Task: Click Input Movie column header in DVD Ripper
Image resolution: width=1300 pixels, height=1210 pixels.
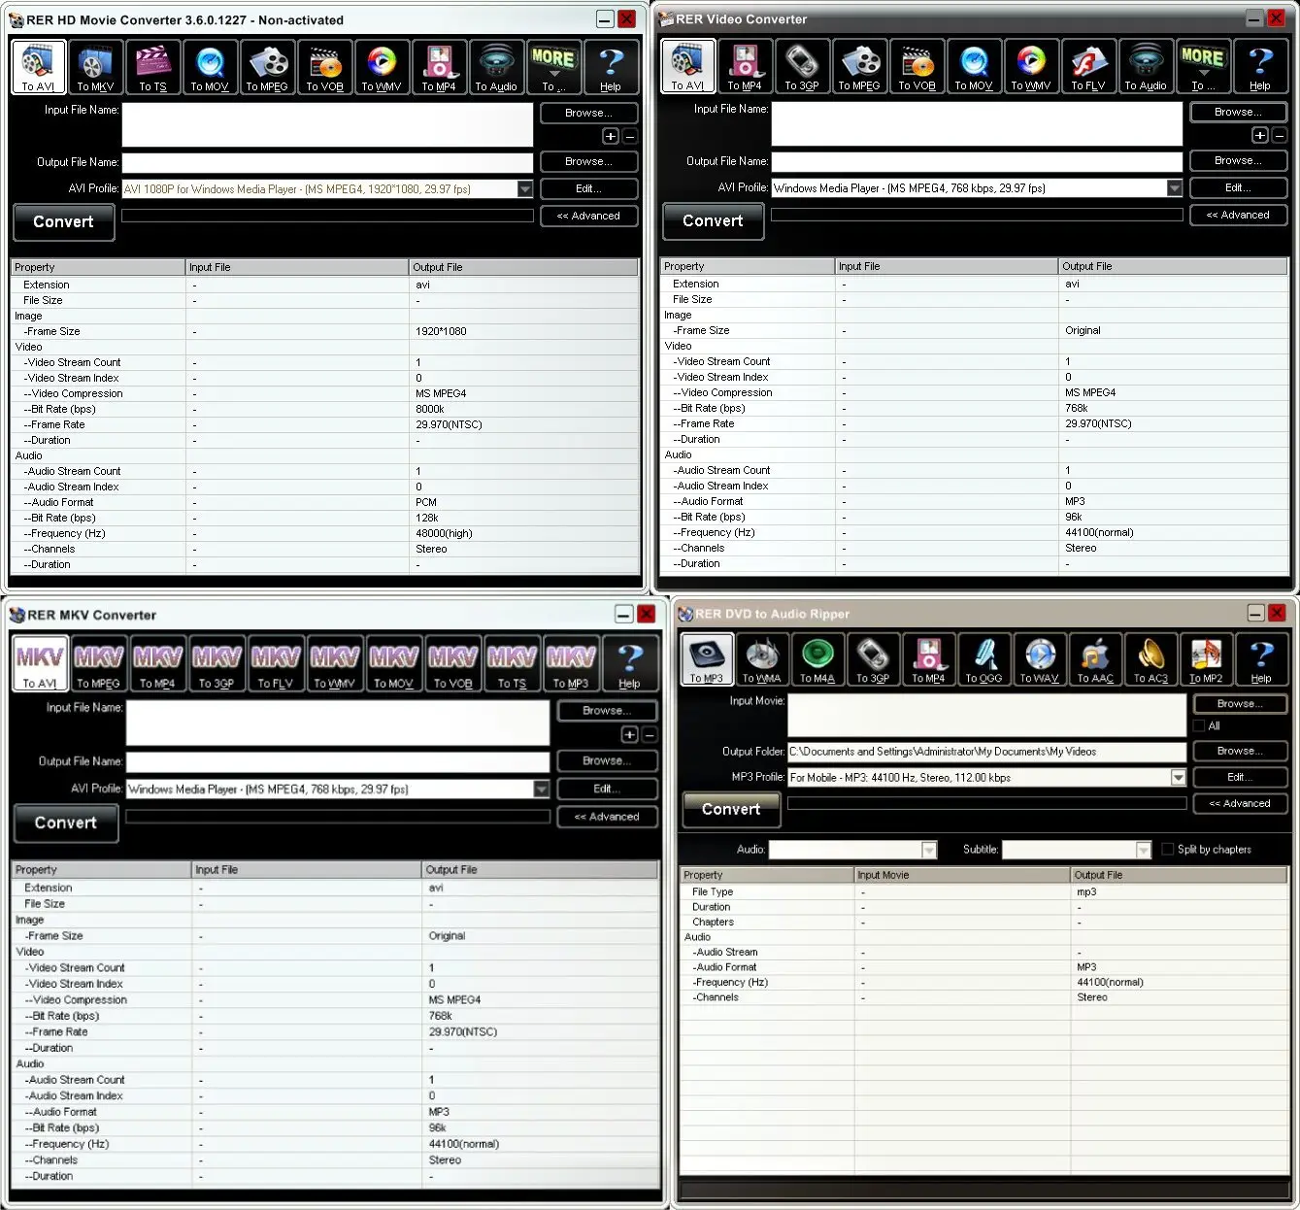Action: [963, 875]
